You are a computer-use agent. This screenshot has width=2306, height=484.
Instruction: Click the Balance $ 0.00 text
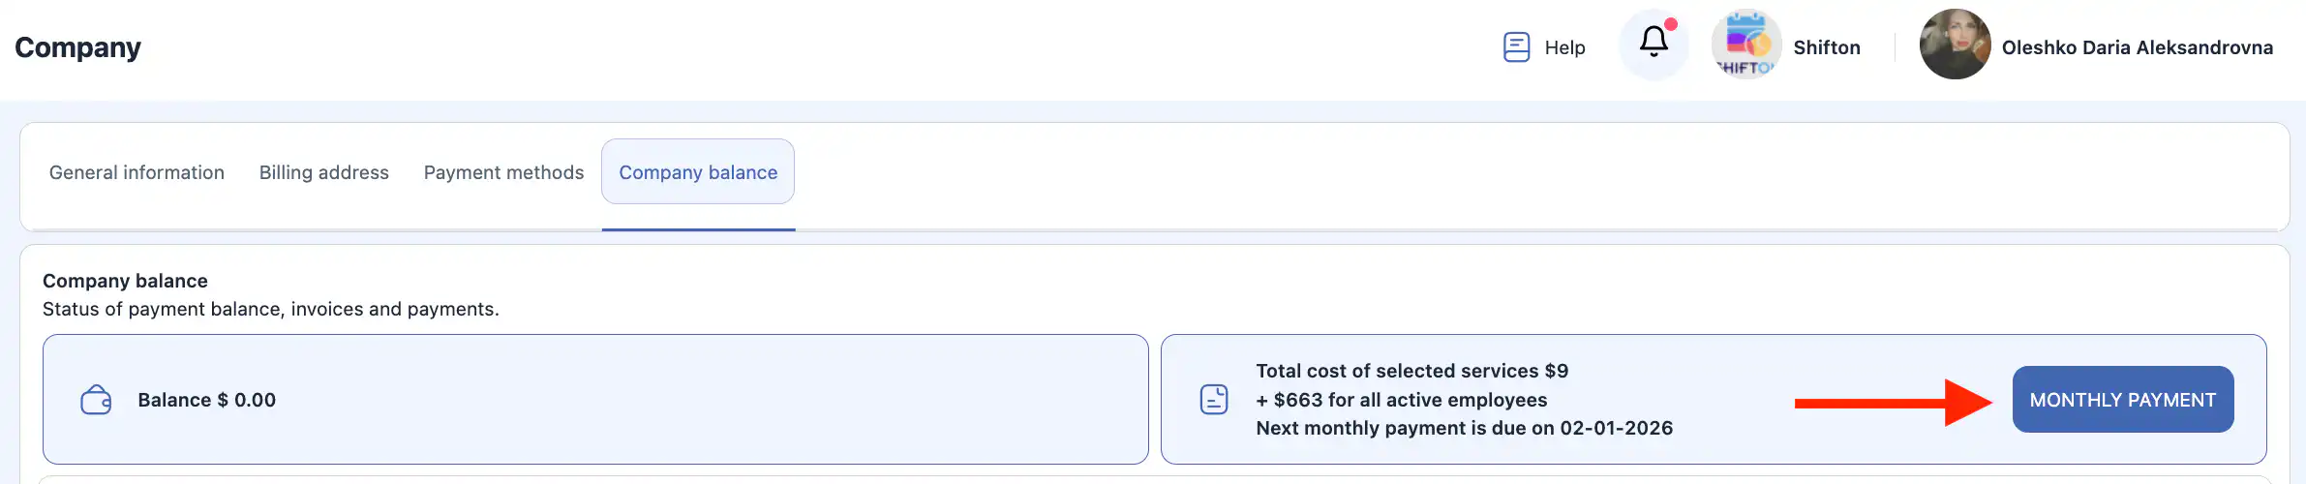[x=206, y=400]
